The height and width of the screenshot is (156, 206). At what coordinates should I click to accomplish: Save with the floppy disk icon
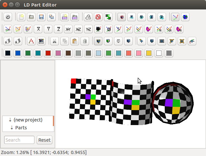coord(41,17)
